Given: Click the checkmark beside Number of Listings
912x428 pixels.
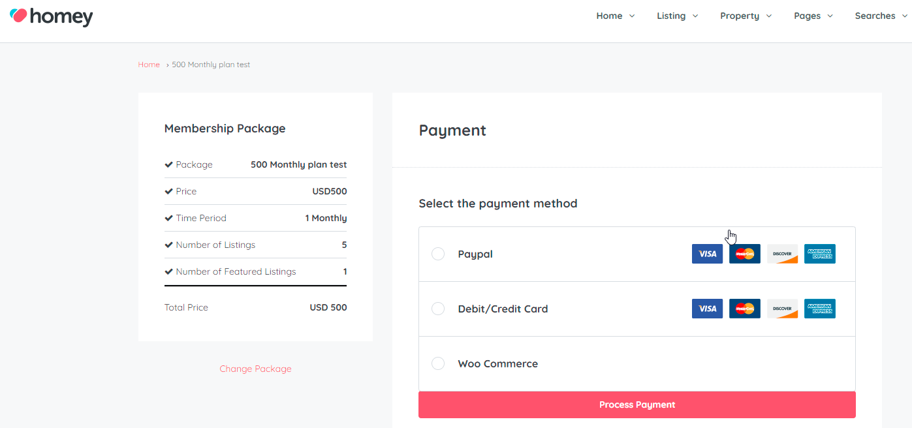Looking at the screenshot, I should (x=168, y=245).
